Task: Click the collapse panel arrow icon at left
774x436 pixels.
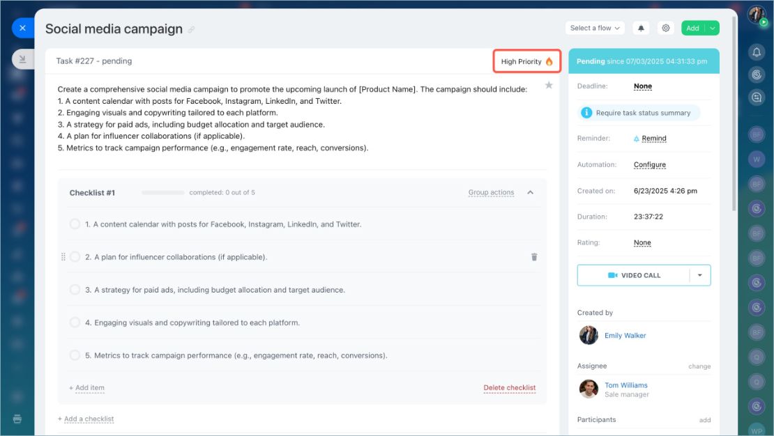Action: (22, 59)
